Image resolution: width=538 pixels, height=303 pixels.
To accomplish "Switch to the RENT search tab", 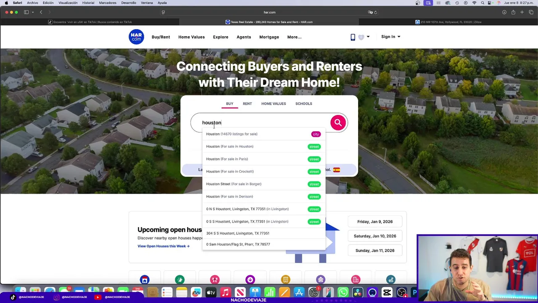I will [247, 104].
